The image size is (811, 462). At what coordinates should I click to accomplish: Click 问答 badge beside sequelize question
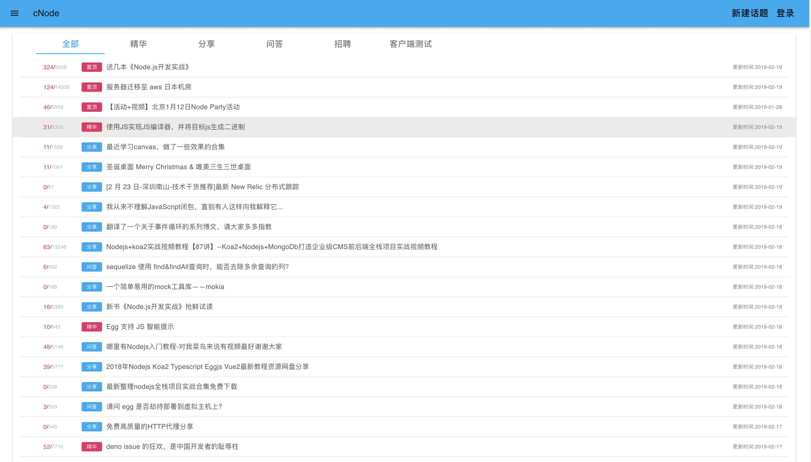click(x=92, y=267)
